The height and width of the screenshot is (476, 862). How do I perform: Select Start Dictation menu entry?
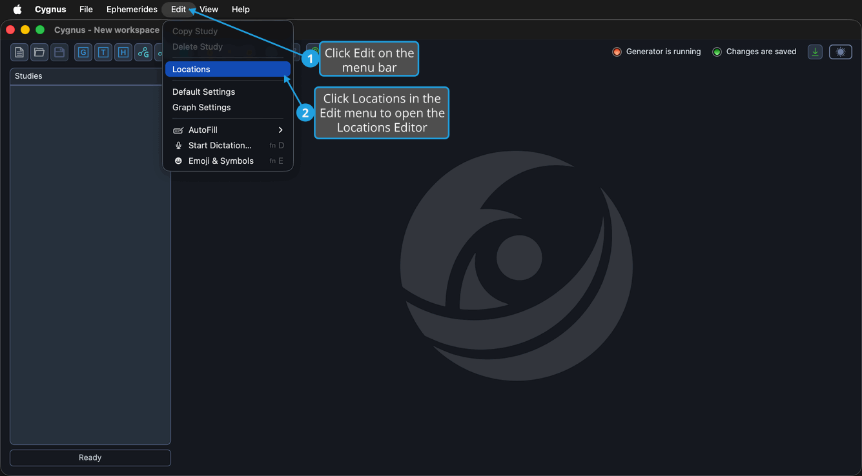coord(228,146)
